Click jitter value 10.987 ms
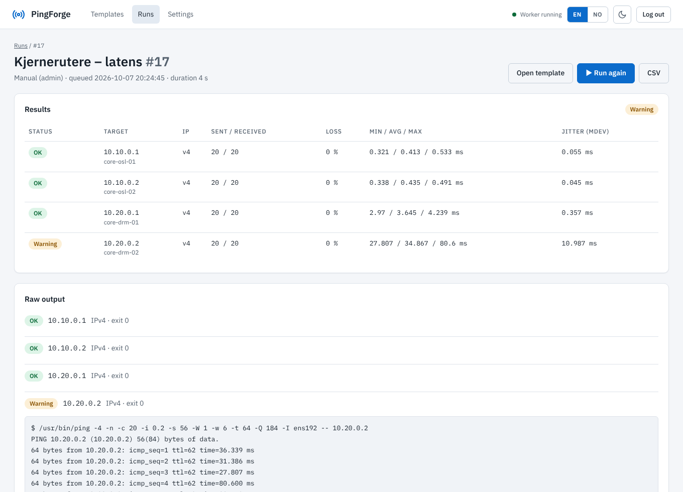 tap(579, 243)
